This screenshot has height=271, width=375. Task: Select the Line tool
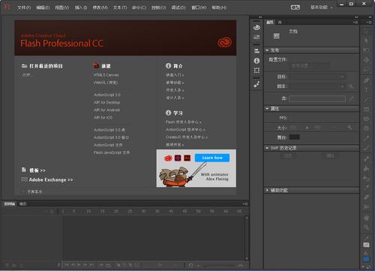tap(366, 99)
